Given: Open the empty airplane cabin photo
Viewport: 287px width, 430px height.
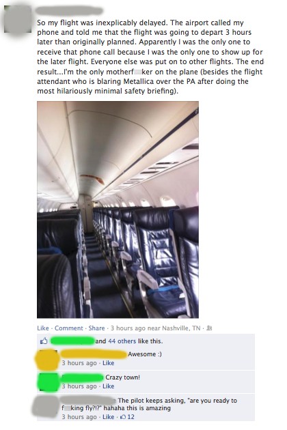Looking at the screenshot, I should click(x=118, y=210).
